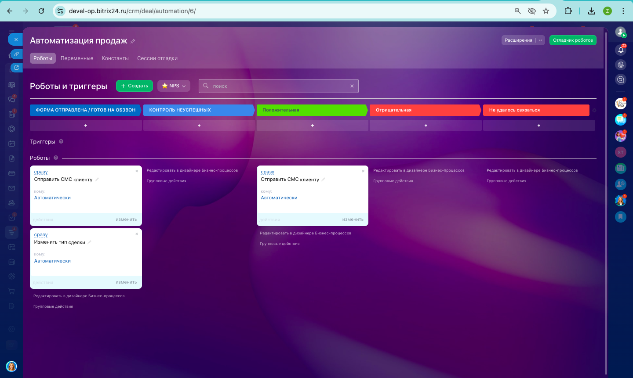Copy the page link via the chain icon

click(16, 54)
